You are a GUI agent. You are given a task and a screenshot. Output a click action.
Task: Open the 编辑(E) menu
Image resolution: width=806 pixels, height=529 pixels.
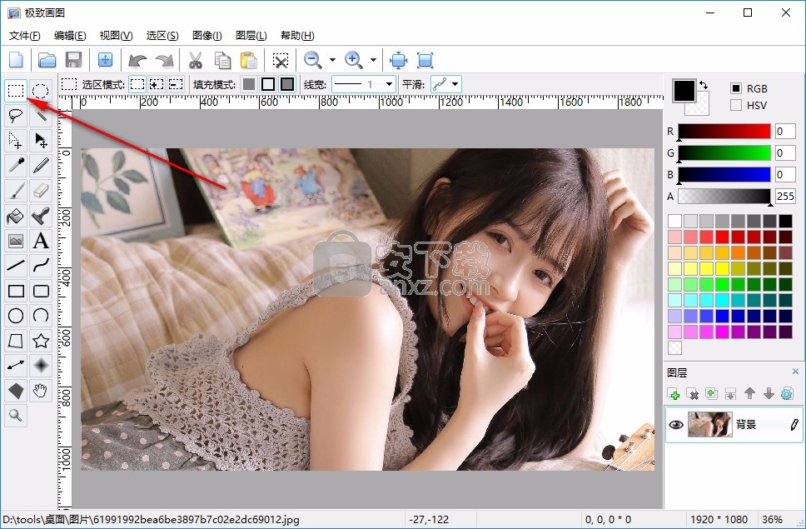70,36
